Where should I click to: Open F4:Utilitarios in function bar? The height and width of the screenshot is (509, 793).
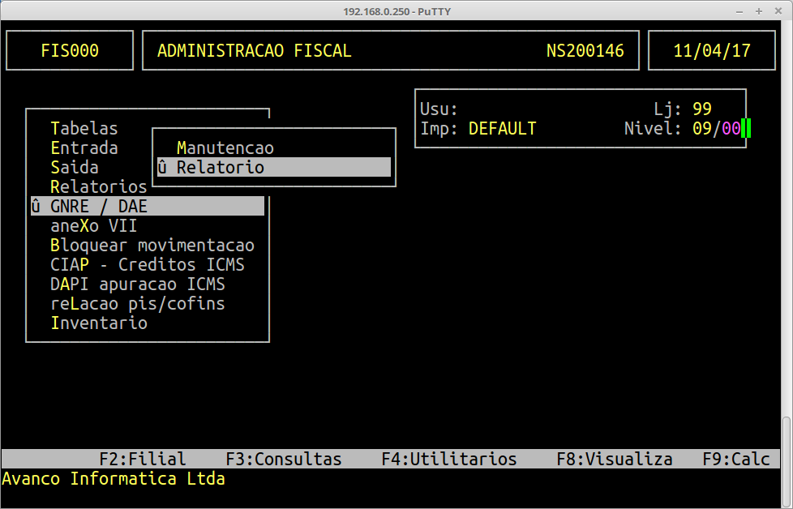coord(448,460)
